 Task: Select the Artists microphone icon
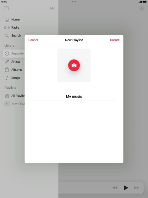tap(7, 61)
